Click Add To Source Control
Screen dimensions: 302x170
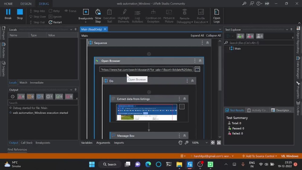point(259,156)
